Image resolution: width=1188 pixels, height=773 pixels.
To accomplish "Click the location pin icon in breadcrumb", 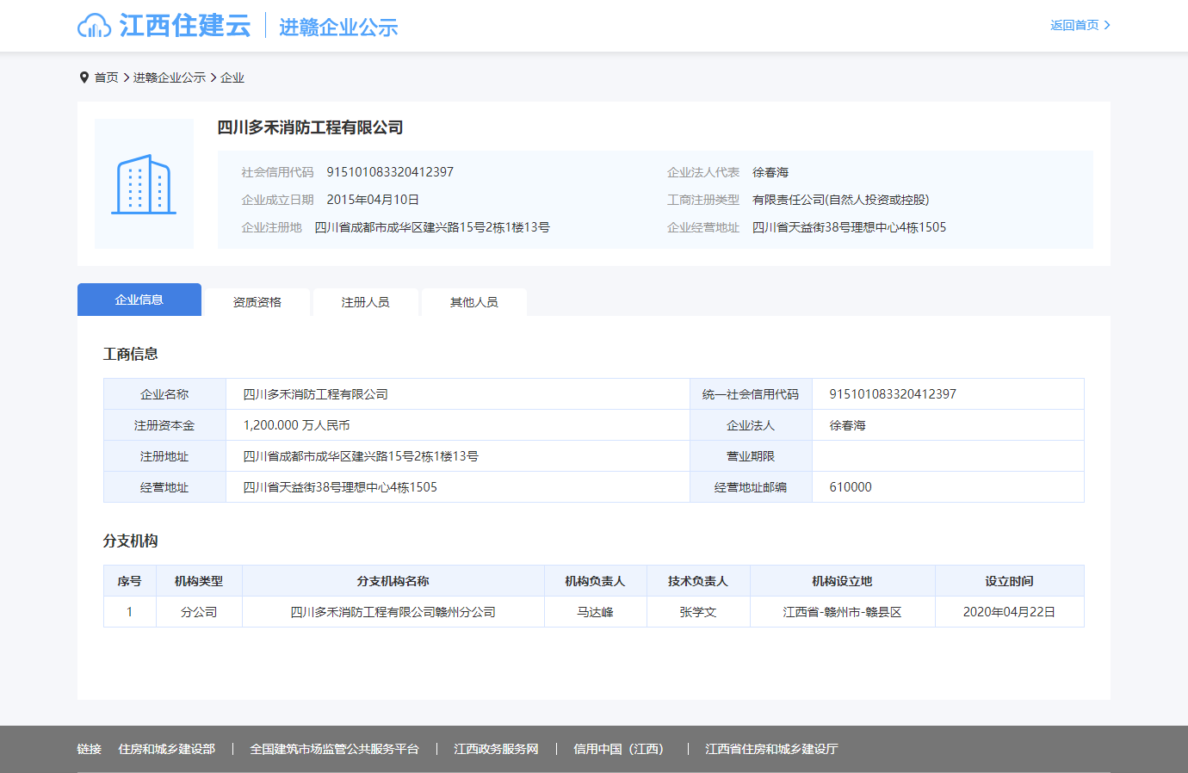I will (84, 77).
